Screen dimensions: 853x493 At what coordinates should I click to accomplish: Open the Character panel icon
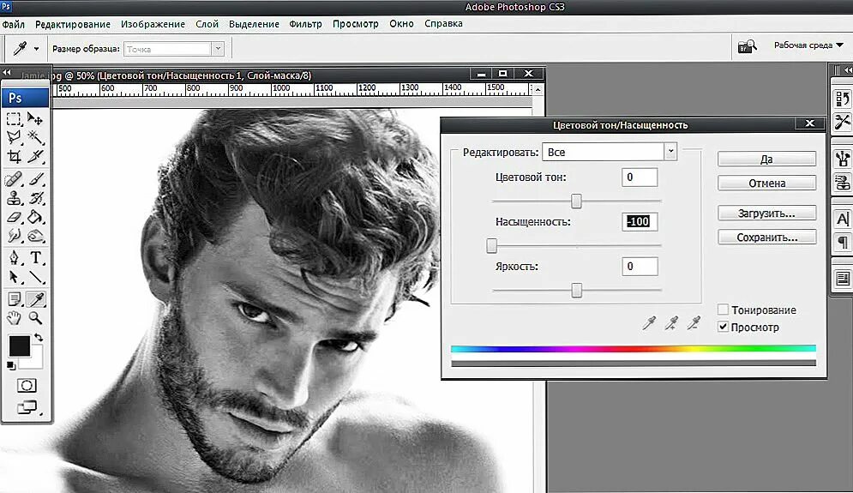click(842, 219)
